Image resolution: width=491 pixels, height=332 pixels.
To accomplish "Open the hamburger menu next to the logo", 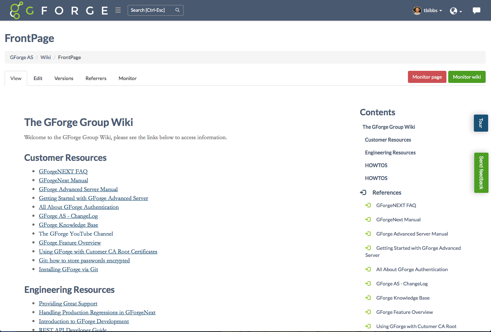I will (x=118, y=10).
